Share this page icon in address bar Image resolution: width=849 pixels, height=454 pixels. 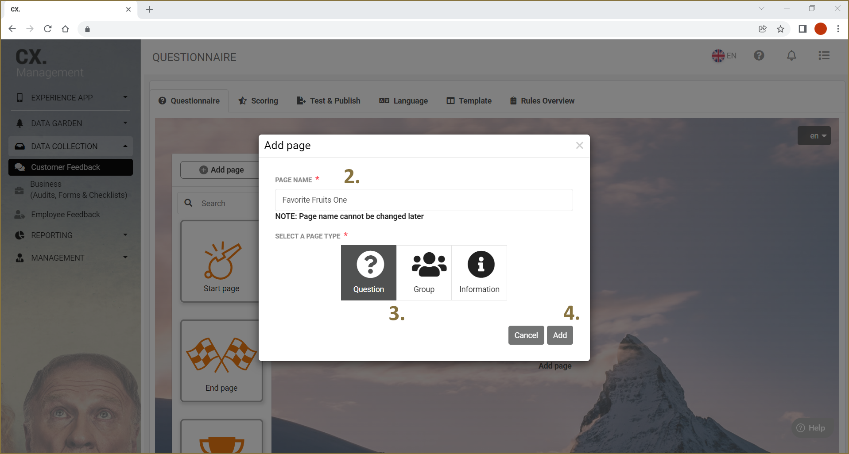click(763, 29)
